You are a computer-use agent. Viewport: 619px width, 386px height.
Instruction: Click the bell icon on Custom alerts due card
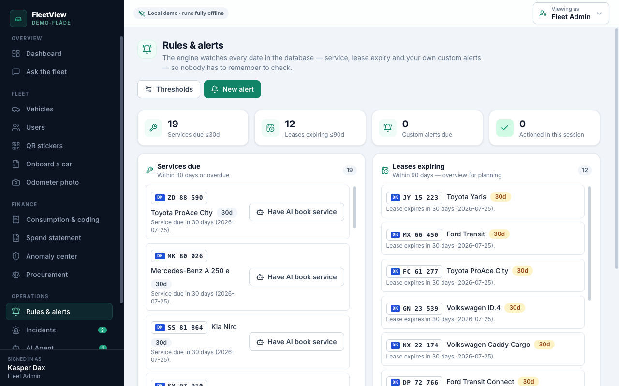pyautogui.click(x=388, y=128)
